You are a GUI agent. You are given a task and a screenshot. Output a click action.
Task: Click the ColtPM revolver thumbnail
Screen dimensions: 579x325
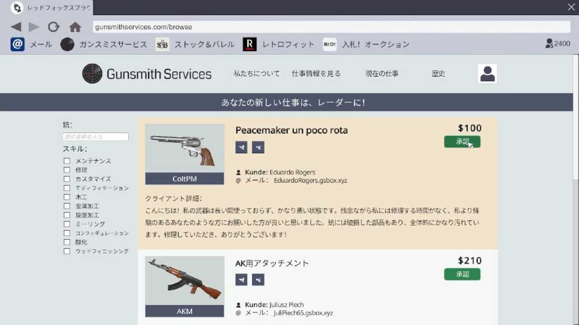[185, 149]
